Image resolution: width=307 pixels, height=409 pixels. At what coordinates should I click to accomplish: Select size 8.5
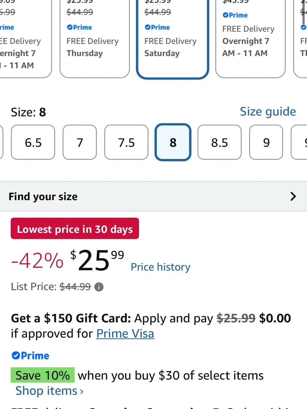coord(220,142)
